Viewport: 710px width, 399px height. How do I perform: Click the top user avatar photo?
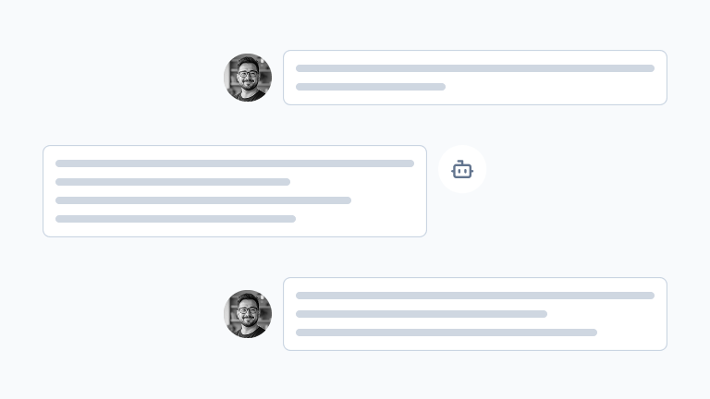248,78
